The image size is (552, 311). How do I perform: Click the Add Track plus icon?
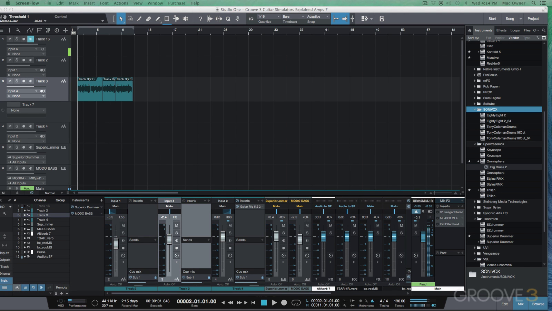[x=65, y=30]
